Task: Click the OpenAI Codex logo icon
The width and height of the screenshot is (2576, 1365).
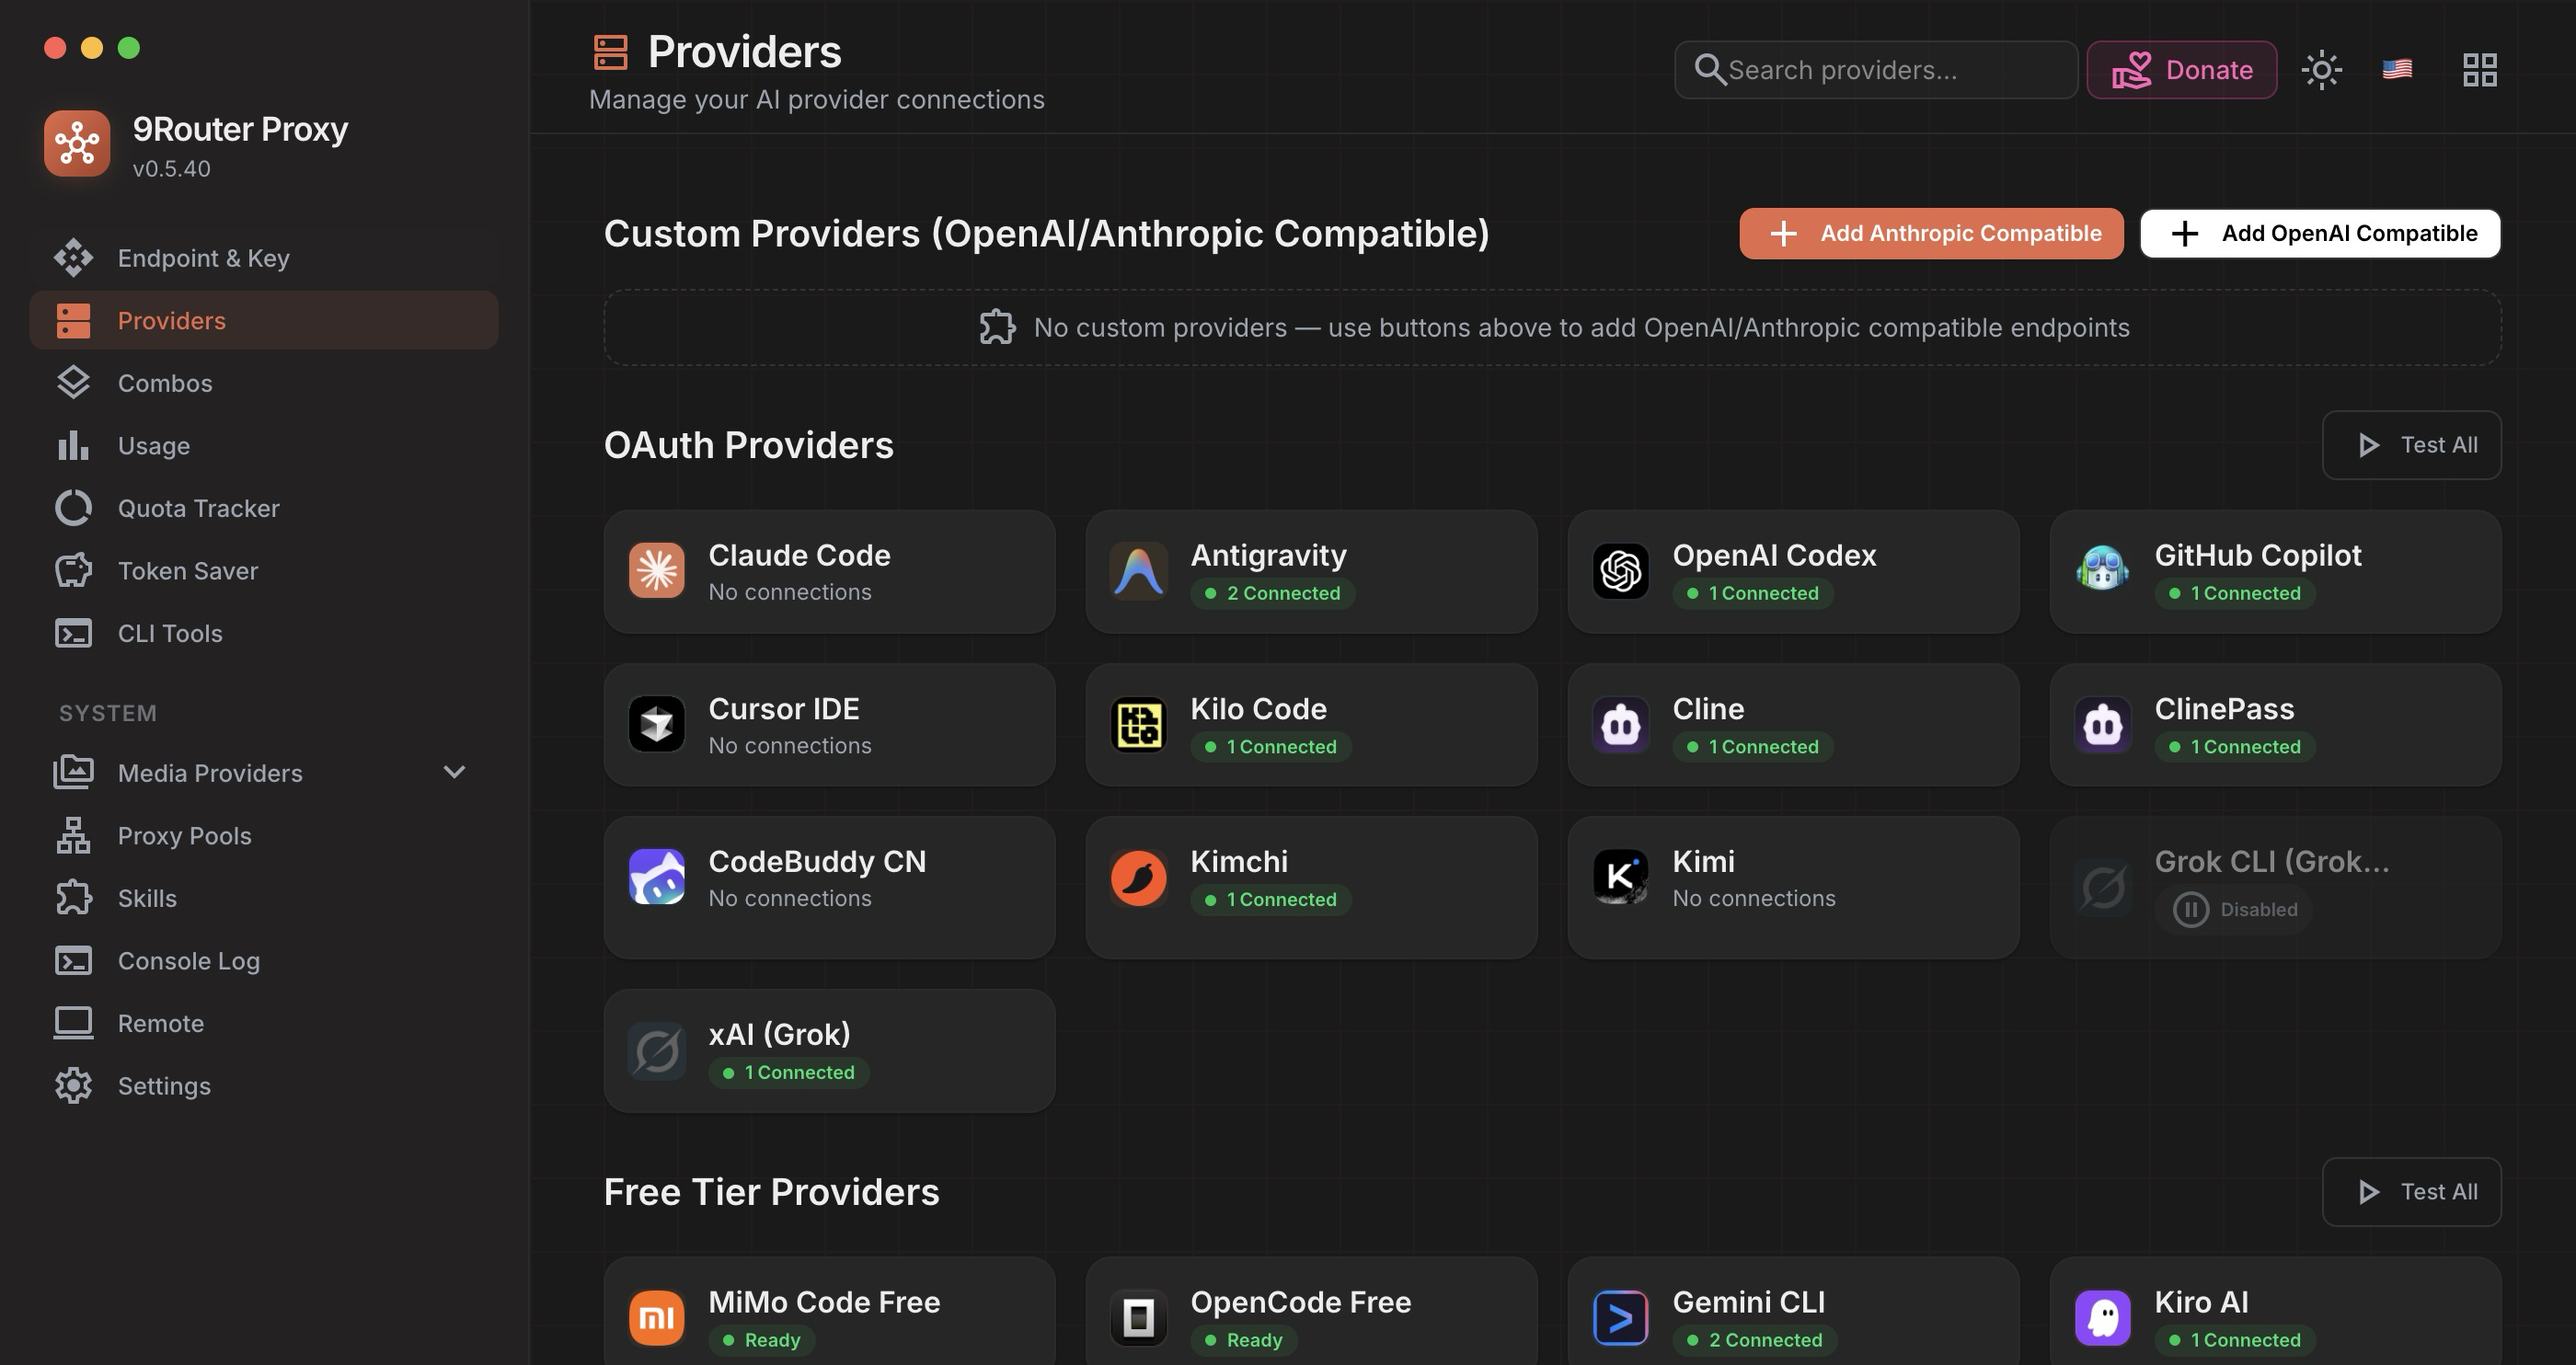Action: (x=1620, y=570)
